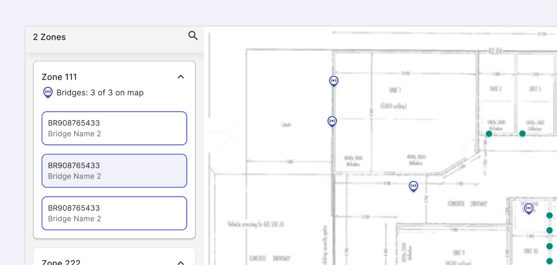Select green sensor dot below Unit 3

(x=522, y=134)
